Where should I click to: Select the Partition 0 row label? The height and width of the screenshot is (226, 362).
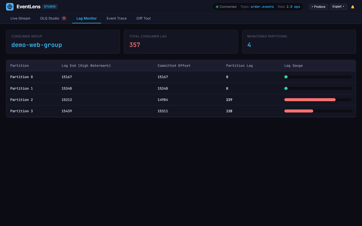click(22, 77)
